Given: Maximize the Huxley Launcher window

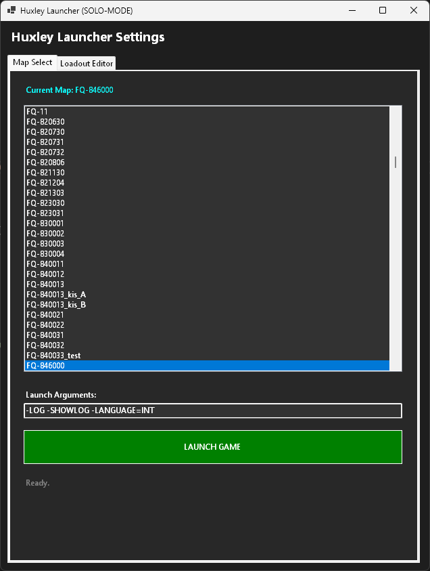Looking at the screenshot, I should point(383,10).
